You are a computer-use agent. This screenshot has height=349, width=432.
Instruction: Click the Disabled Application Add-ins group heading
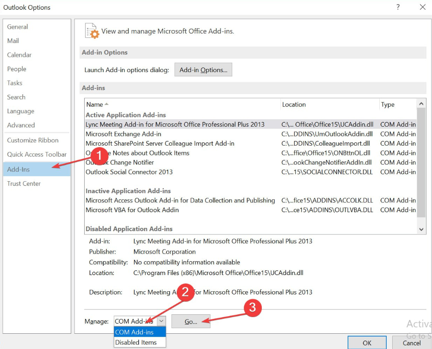coord(129,229)
